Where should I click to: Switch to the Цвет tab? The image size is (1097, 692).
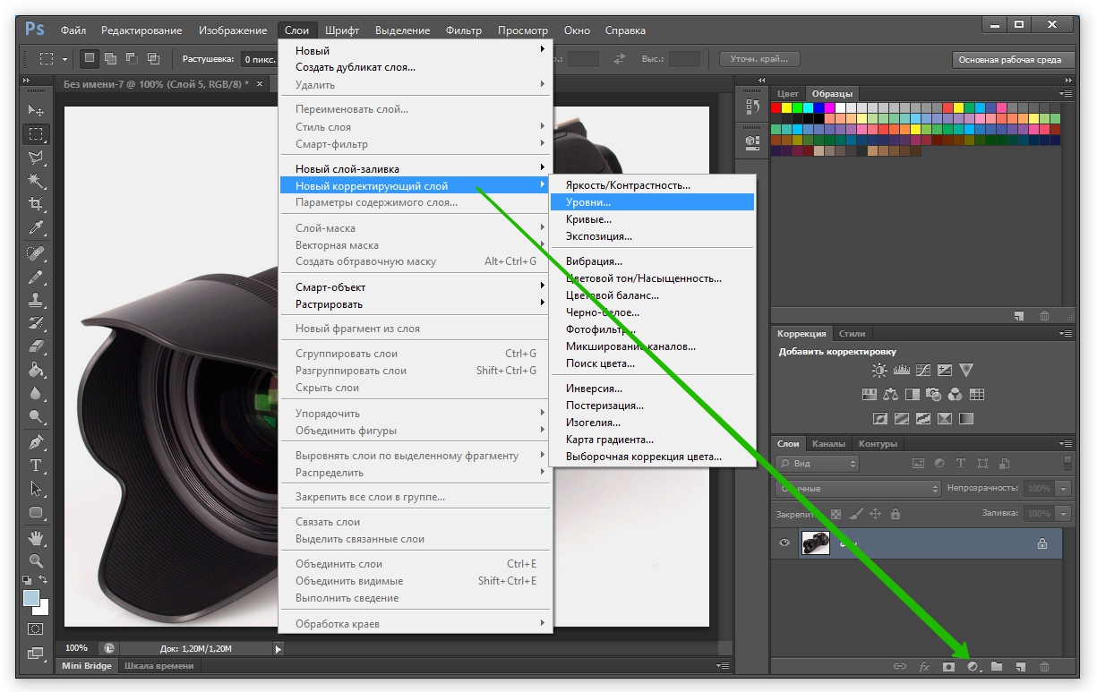[x=788, y=93]
